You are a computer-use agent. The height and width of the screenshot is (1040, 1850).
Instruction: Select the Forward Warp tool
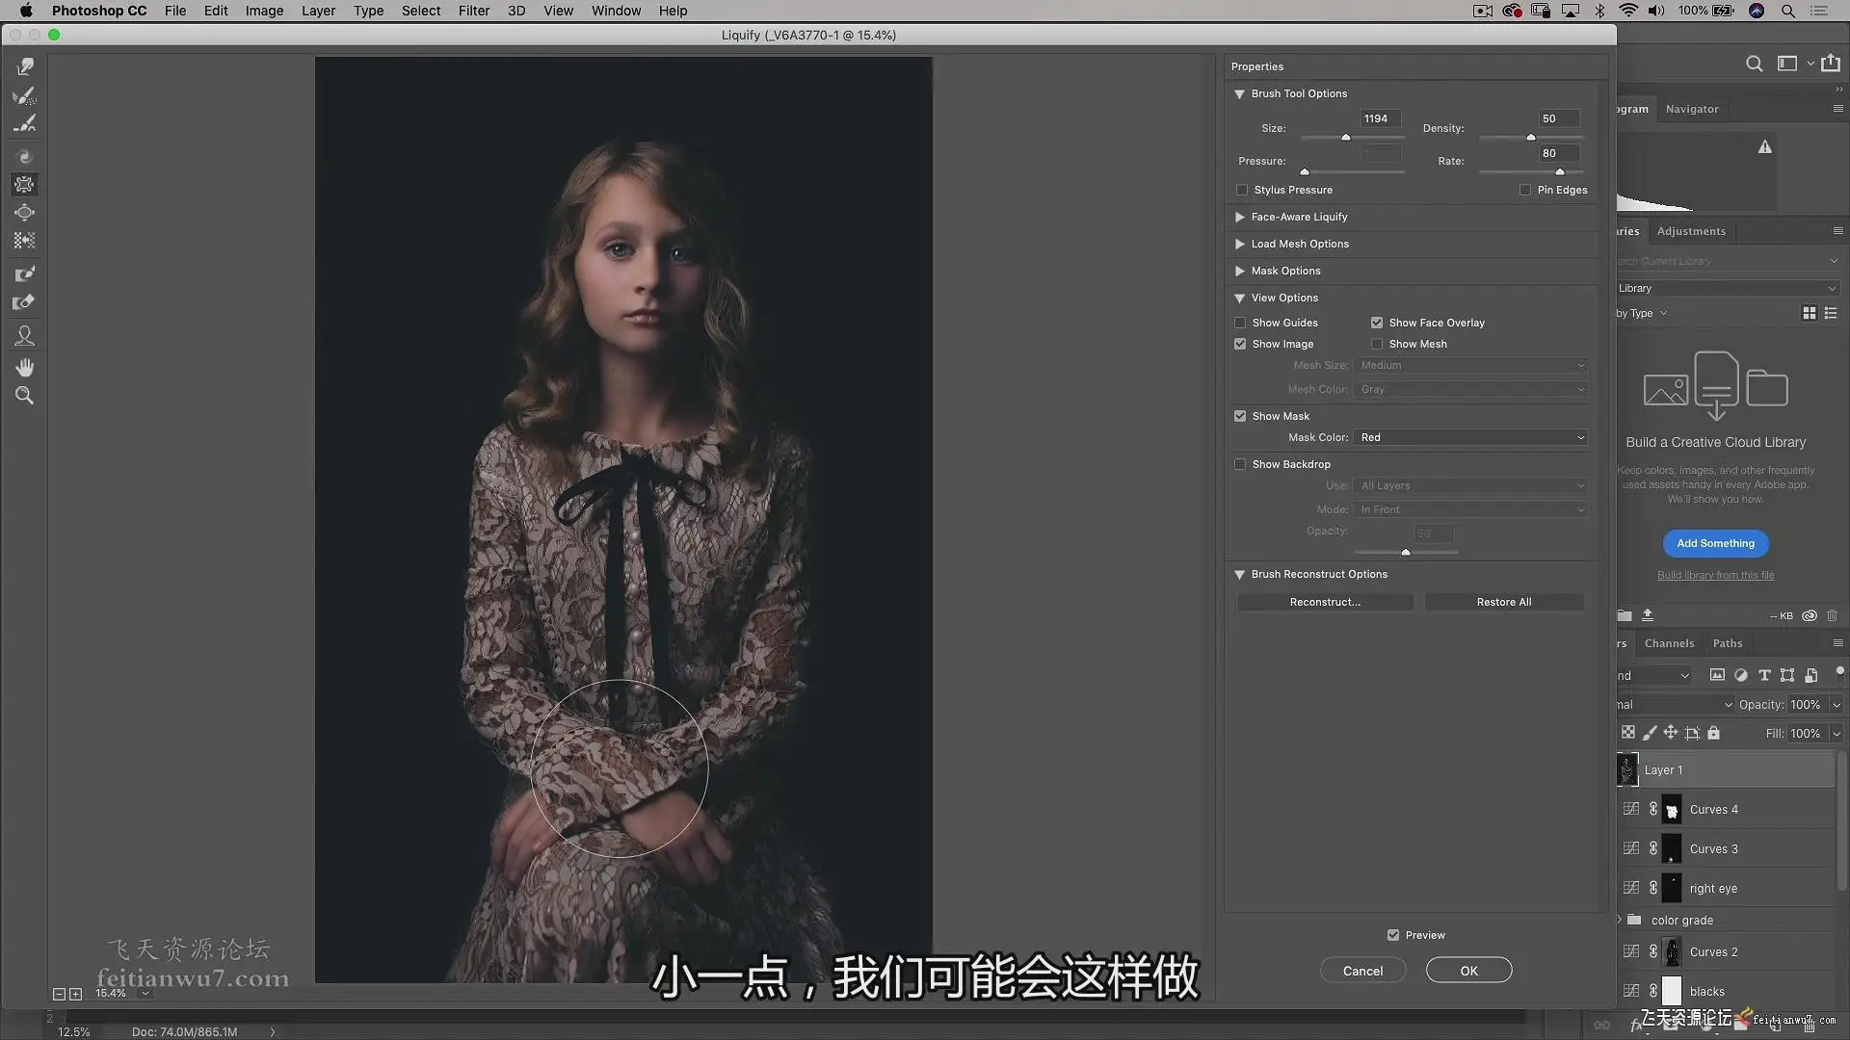pyautogui.click(x=25, y=66)
